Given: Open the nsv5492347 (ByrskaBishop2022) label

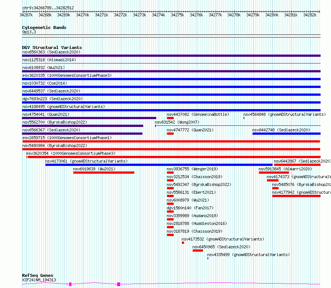Looking at the screenshot, I should coord(199,184).
